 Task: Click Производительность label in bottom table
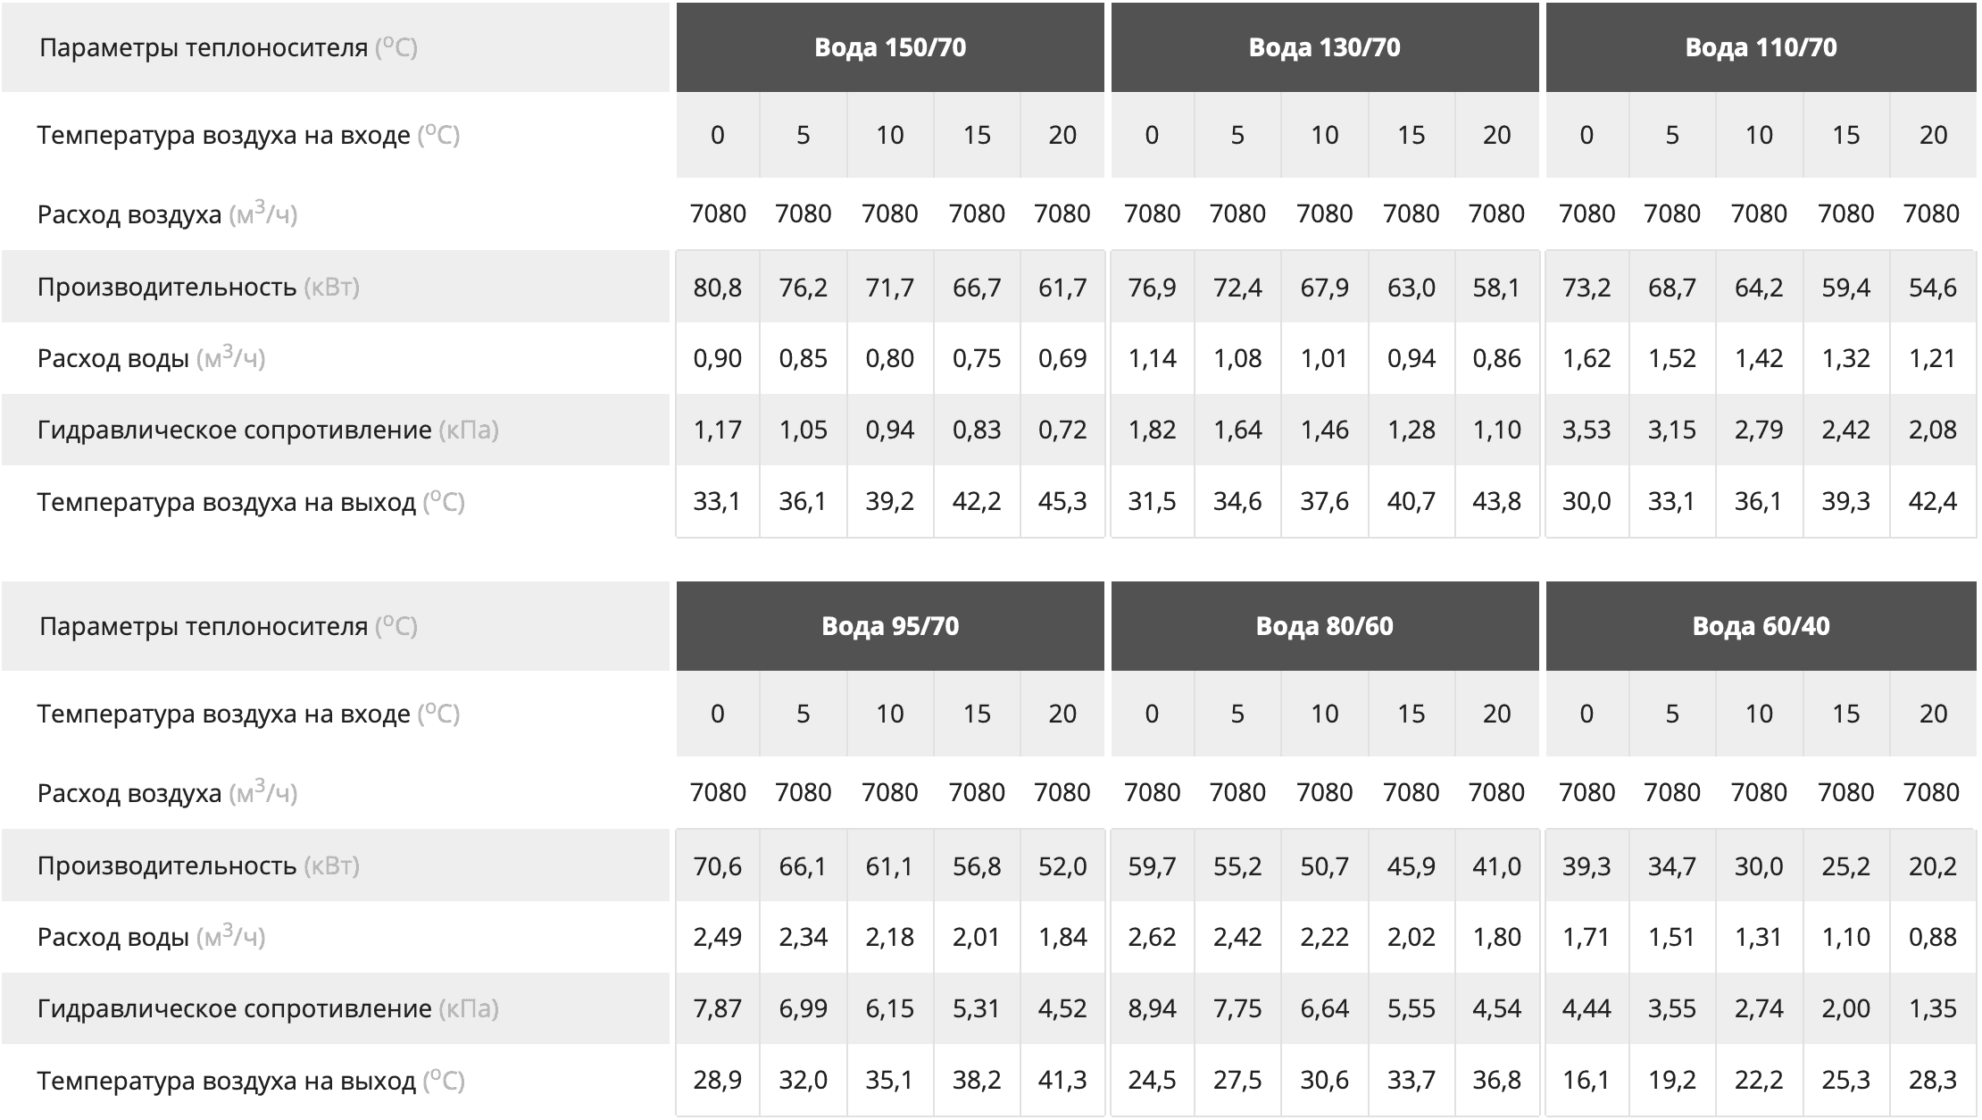(198, 866)
